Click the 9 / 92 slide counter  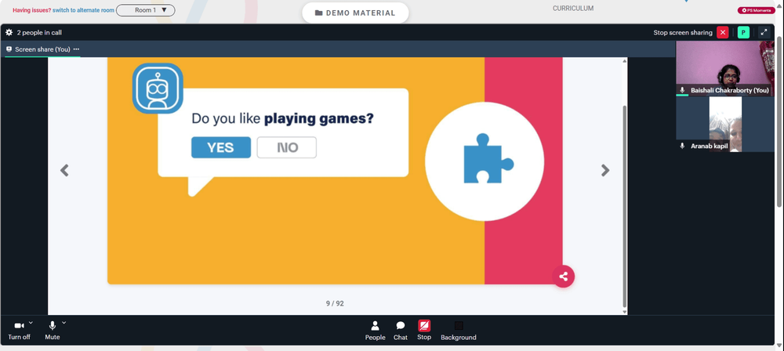pos(335,303)
